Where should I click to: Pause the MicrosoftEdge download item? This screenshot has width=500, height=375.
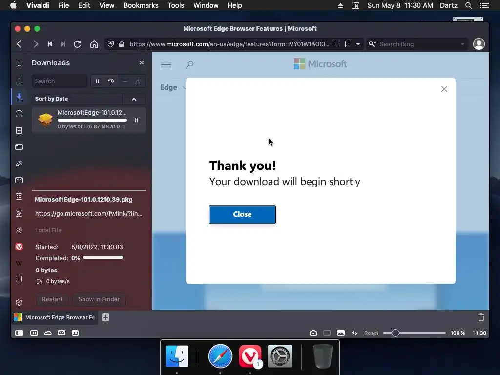[136, 120]
